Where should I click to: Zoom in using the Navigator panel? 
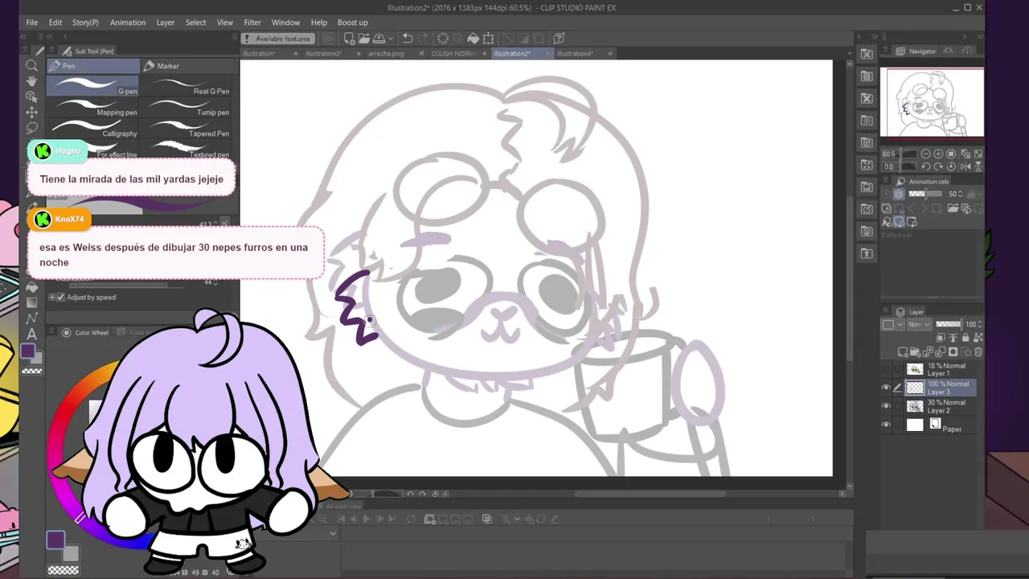click(x=939, y=154)
